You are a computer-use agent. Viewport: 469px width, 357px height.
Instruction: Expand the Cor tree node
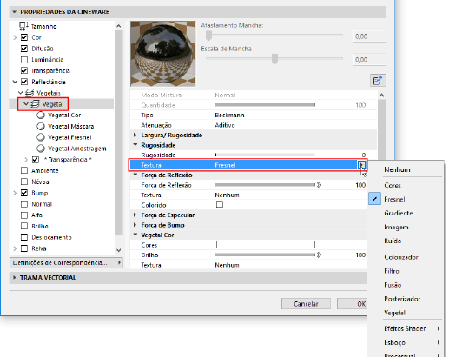click(x=15, y=37)
